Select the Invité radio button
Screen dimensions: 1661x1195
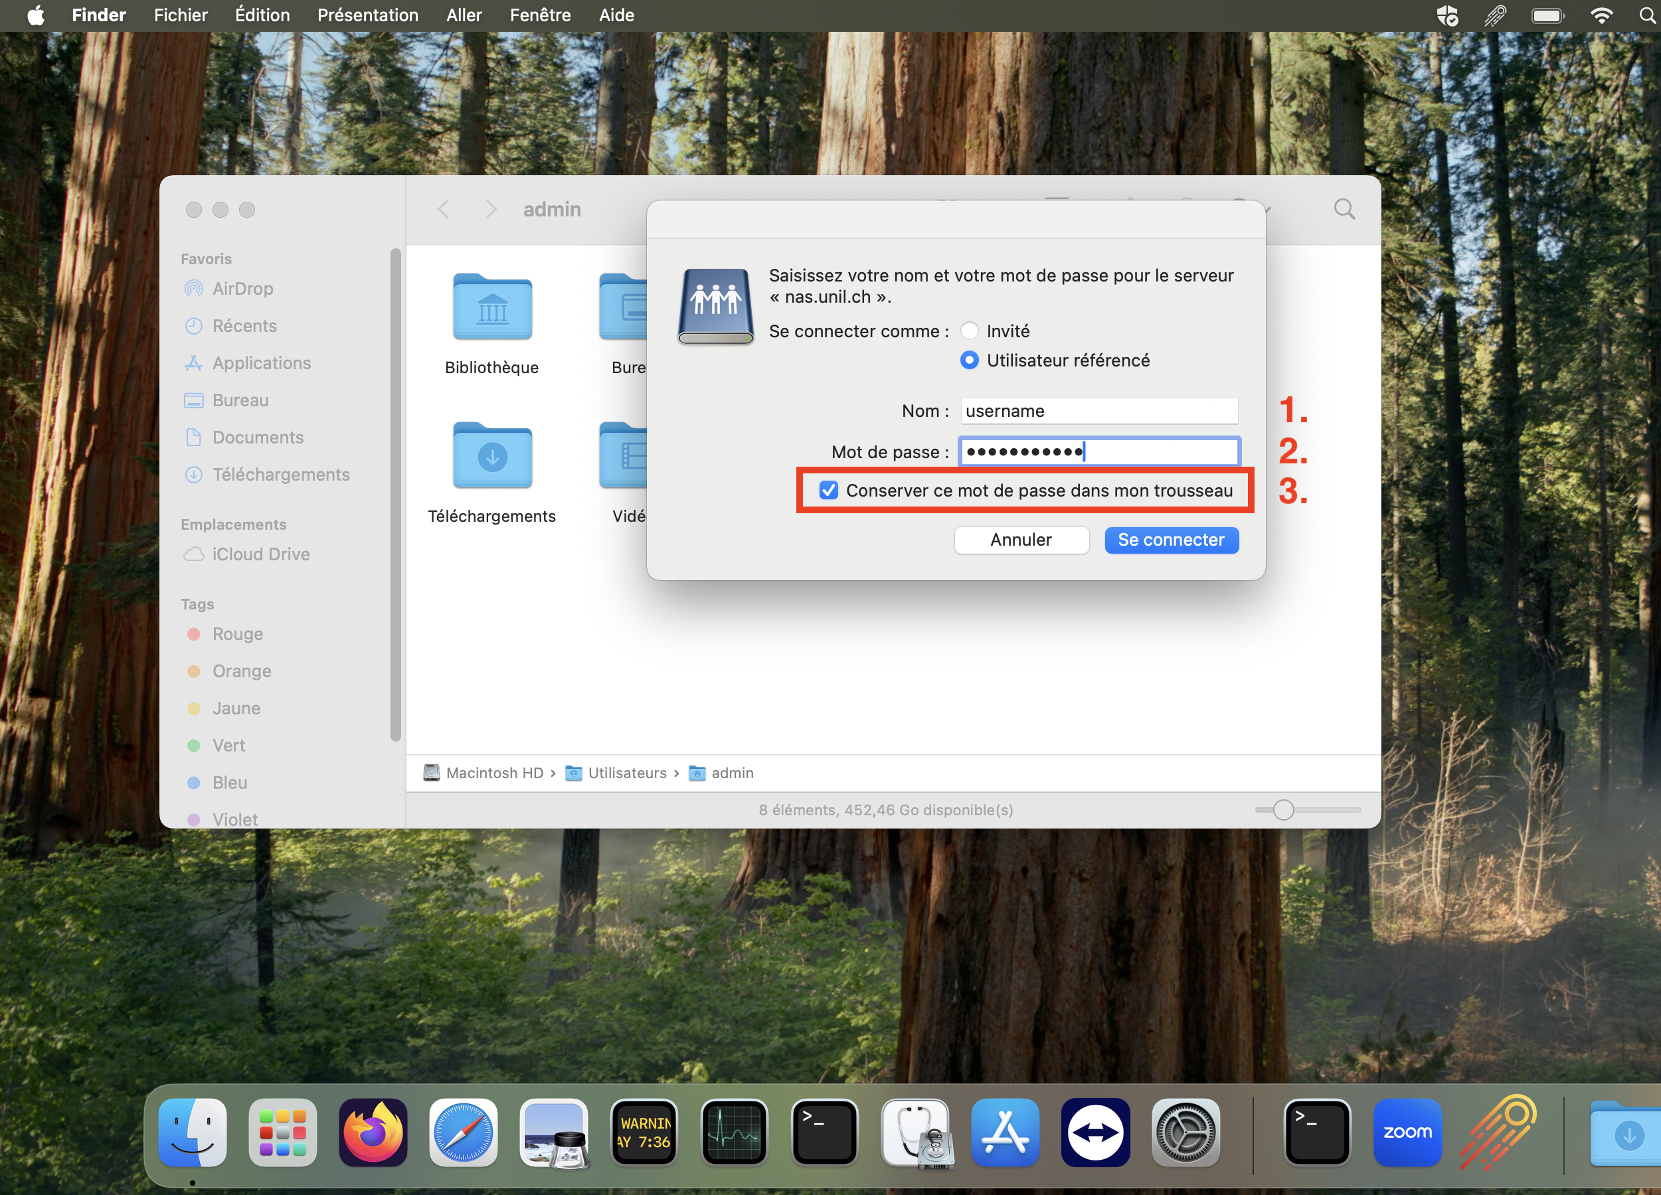(x=969, y=331)
